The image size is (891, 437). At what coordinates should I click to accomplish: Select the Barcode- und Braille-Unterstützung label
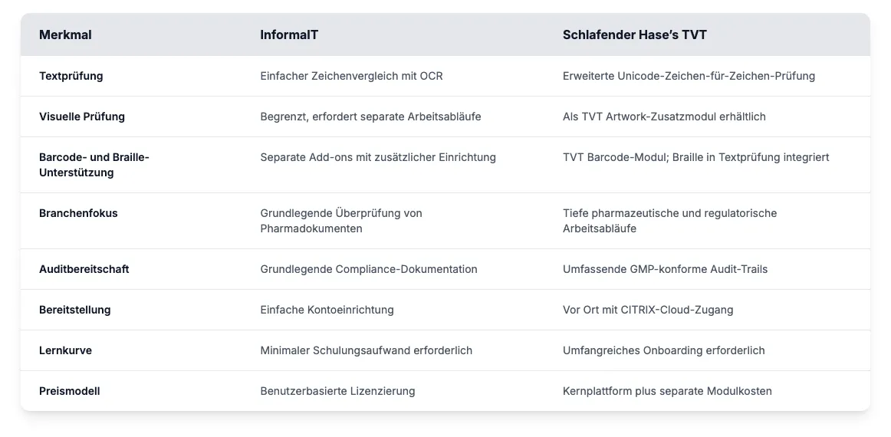click(x=94, y=165)
